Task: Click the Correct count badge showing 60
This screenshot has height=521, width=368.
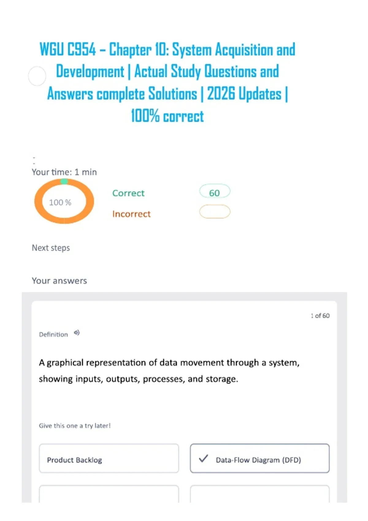Action: click(x=215, y=192)
